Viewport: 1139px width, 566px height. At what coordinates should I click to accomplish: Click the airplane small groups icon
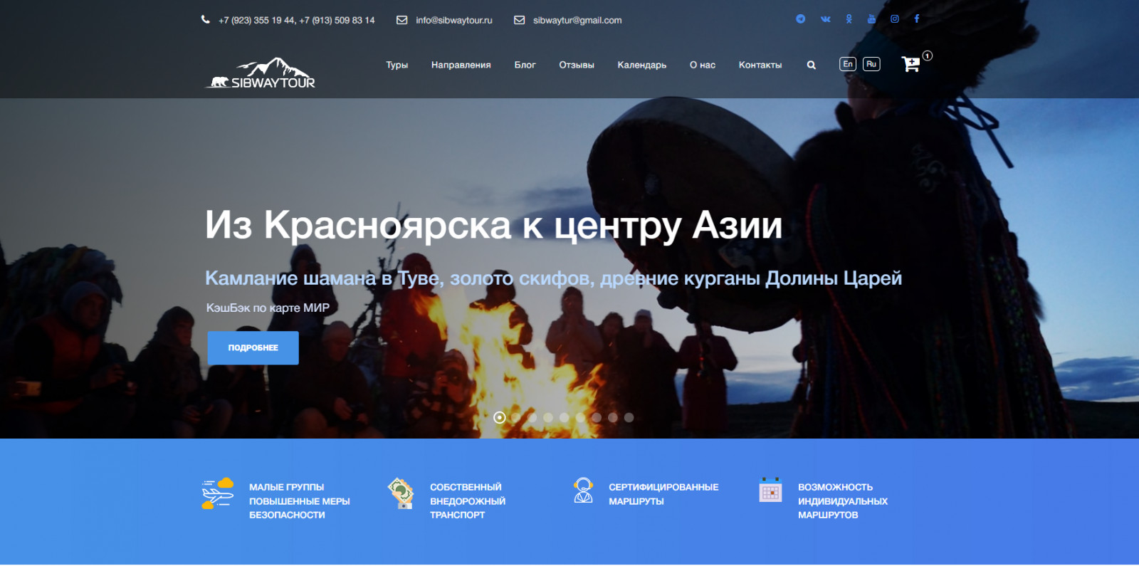(x=218, y=493)
